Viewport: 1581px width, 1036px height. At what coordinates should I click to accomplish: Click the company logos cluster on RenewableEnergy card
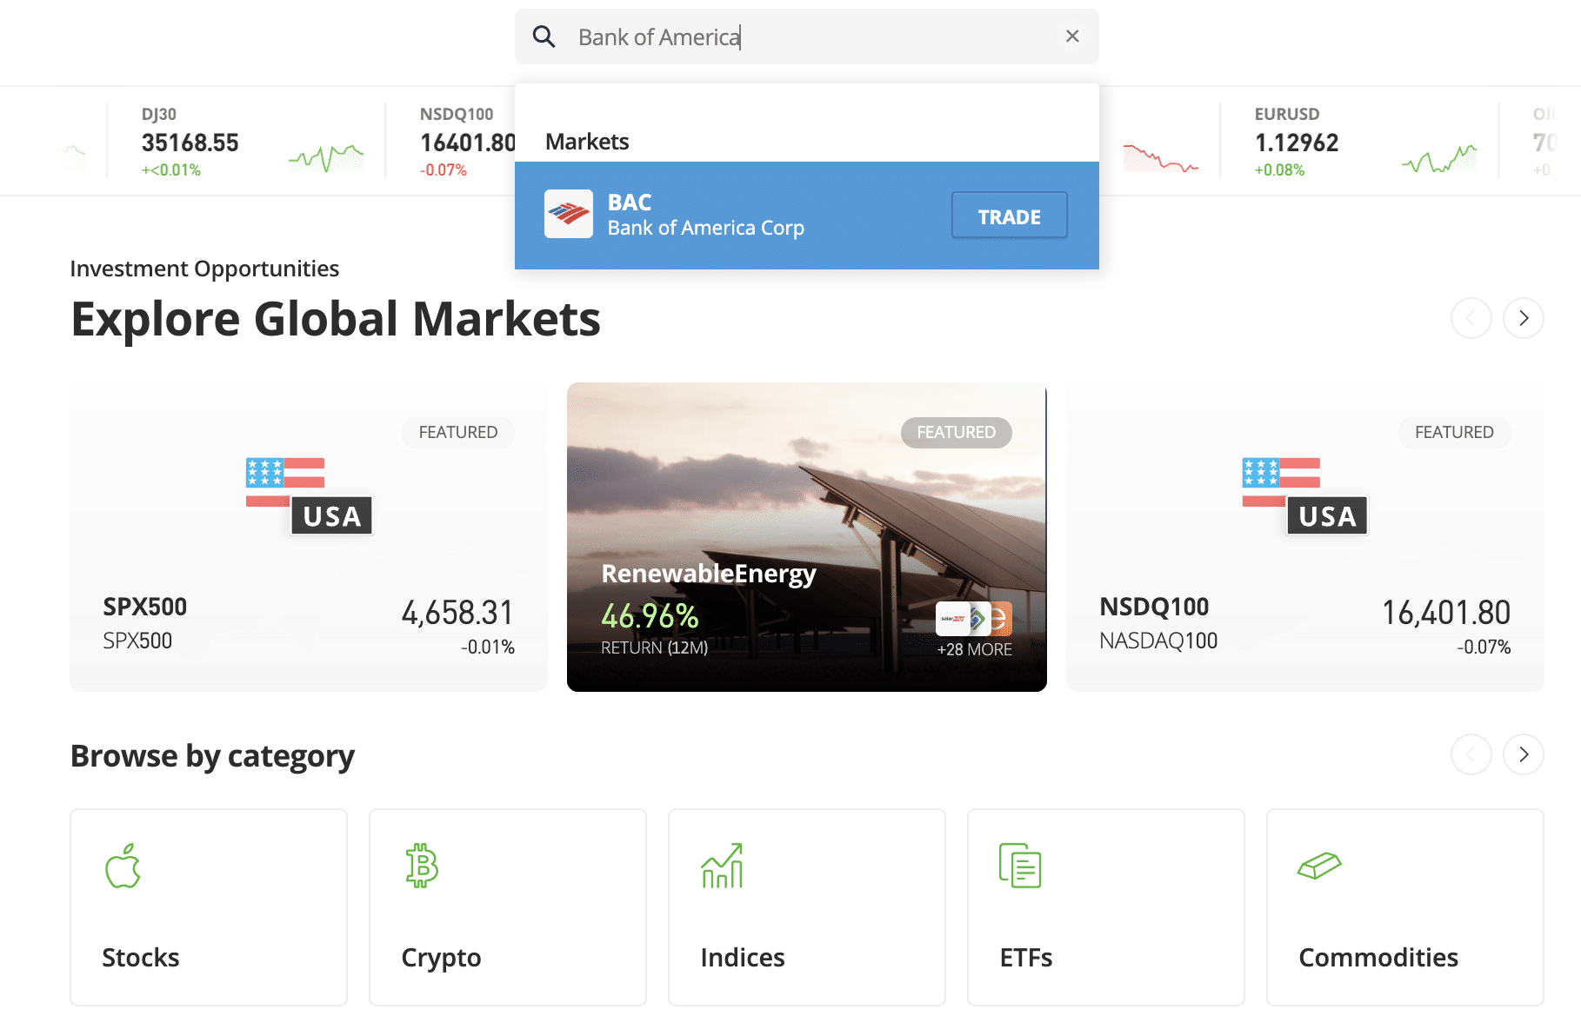974,619
